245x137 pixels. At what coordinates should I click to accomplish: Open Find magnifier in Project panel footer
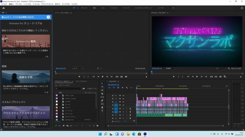(94, 126)
